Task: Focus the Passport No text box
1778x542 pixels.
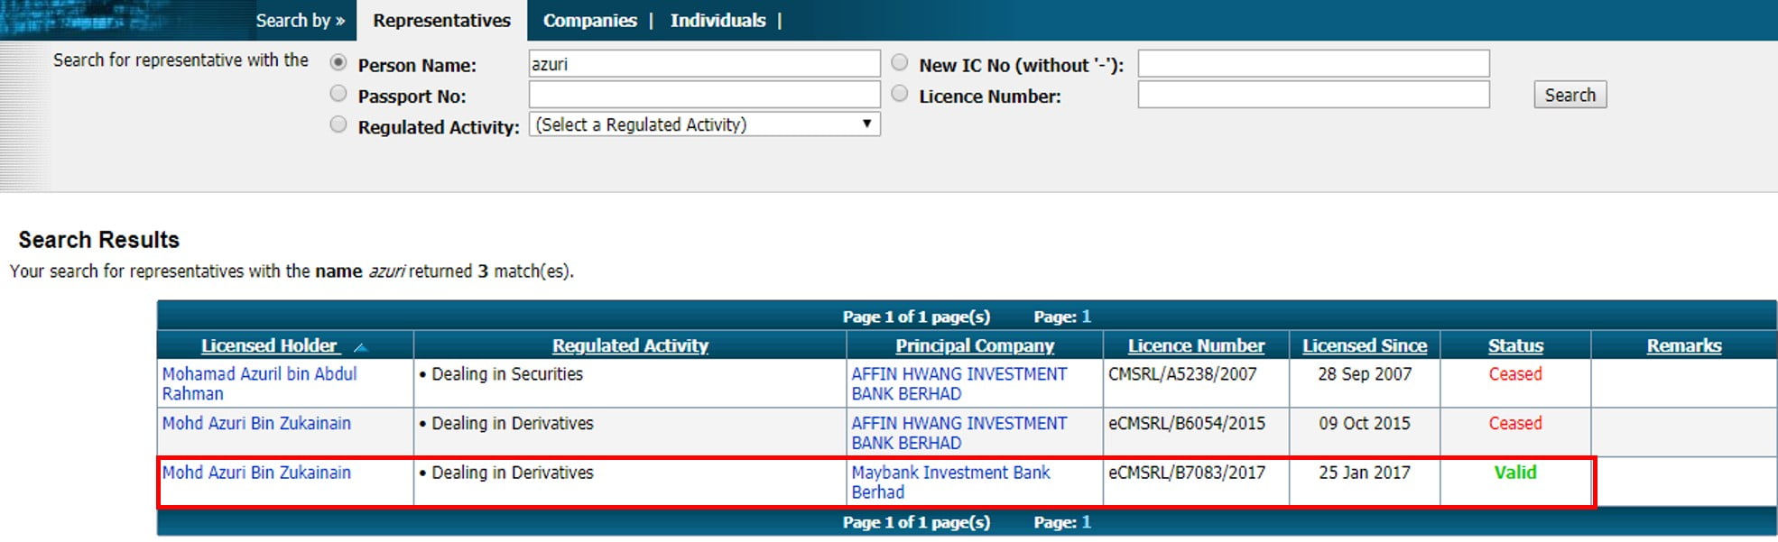Action: click(x=704, y=95)
